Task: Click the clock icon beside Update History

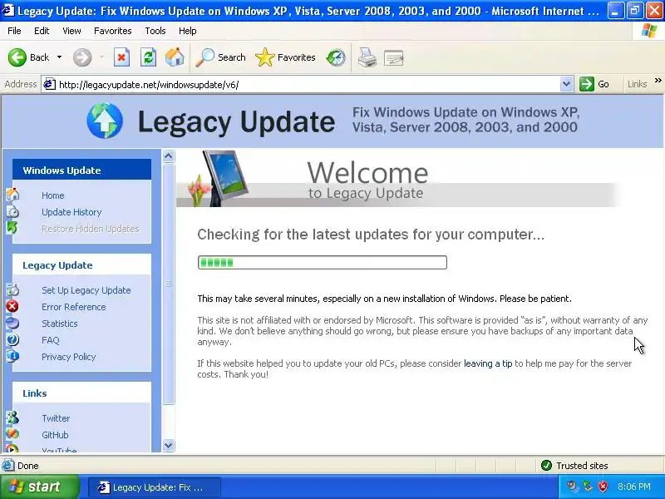Action: click(x=12, y=211)
